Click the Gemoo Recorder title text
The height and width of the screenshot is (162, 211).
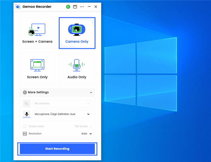[x=37, y=7]
